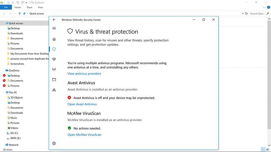
Task: Select OneDrive in navigation pane
Action: 14,71
